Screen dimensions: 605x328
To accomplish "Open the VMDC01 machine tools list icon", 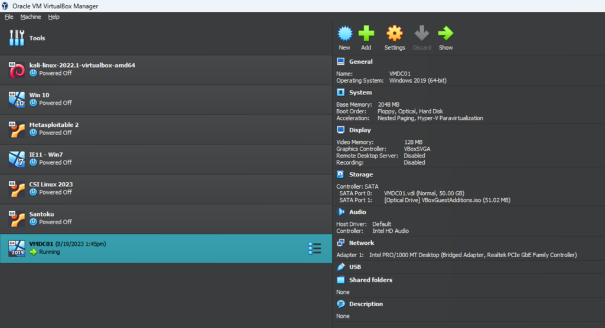I will tap(315, 248).
